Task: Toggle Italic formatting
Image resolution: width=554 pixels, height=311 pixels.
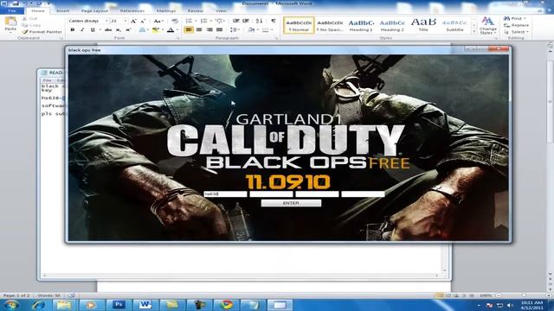Action: click(82, 30)
